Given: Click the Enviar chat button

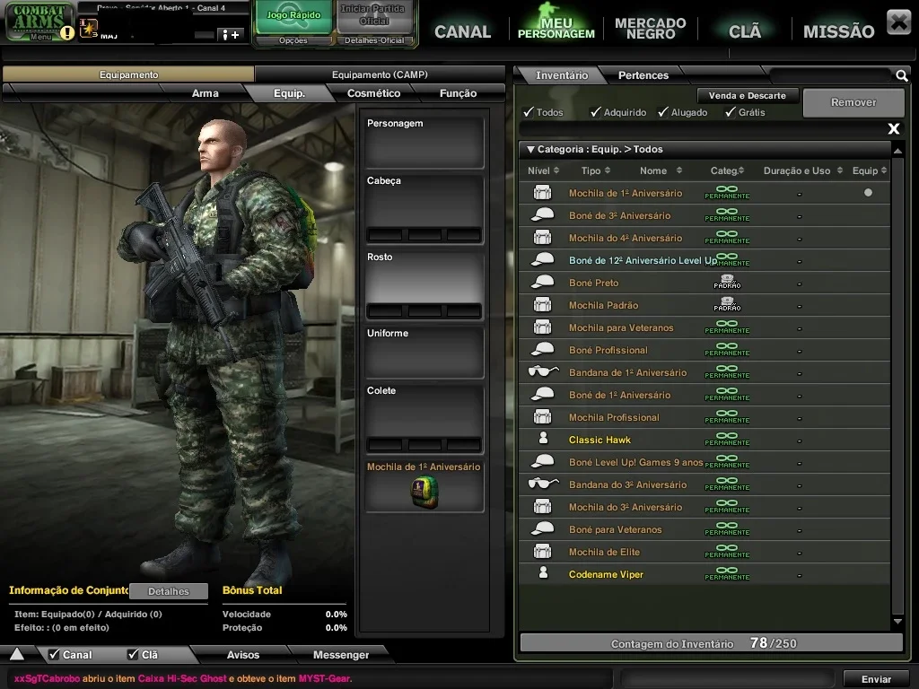Looking at the screenshot, I should click(x=876, y=679).
